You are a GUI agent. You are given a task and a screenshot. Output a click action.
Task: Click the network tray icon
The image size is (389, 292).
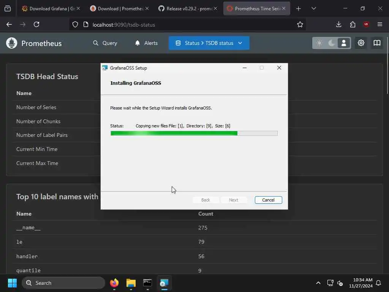330,283
